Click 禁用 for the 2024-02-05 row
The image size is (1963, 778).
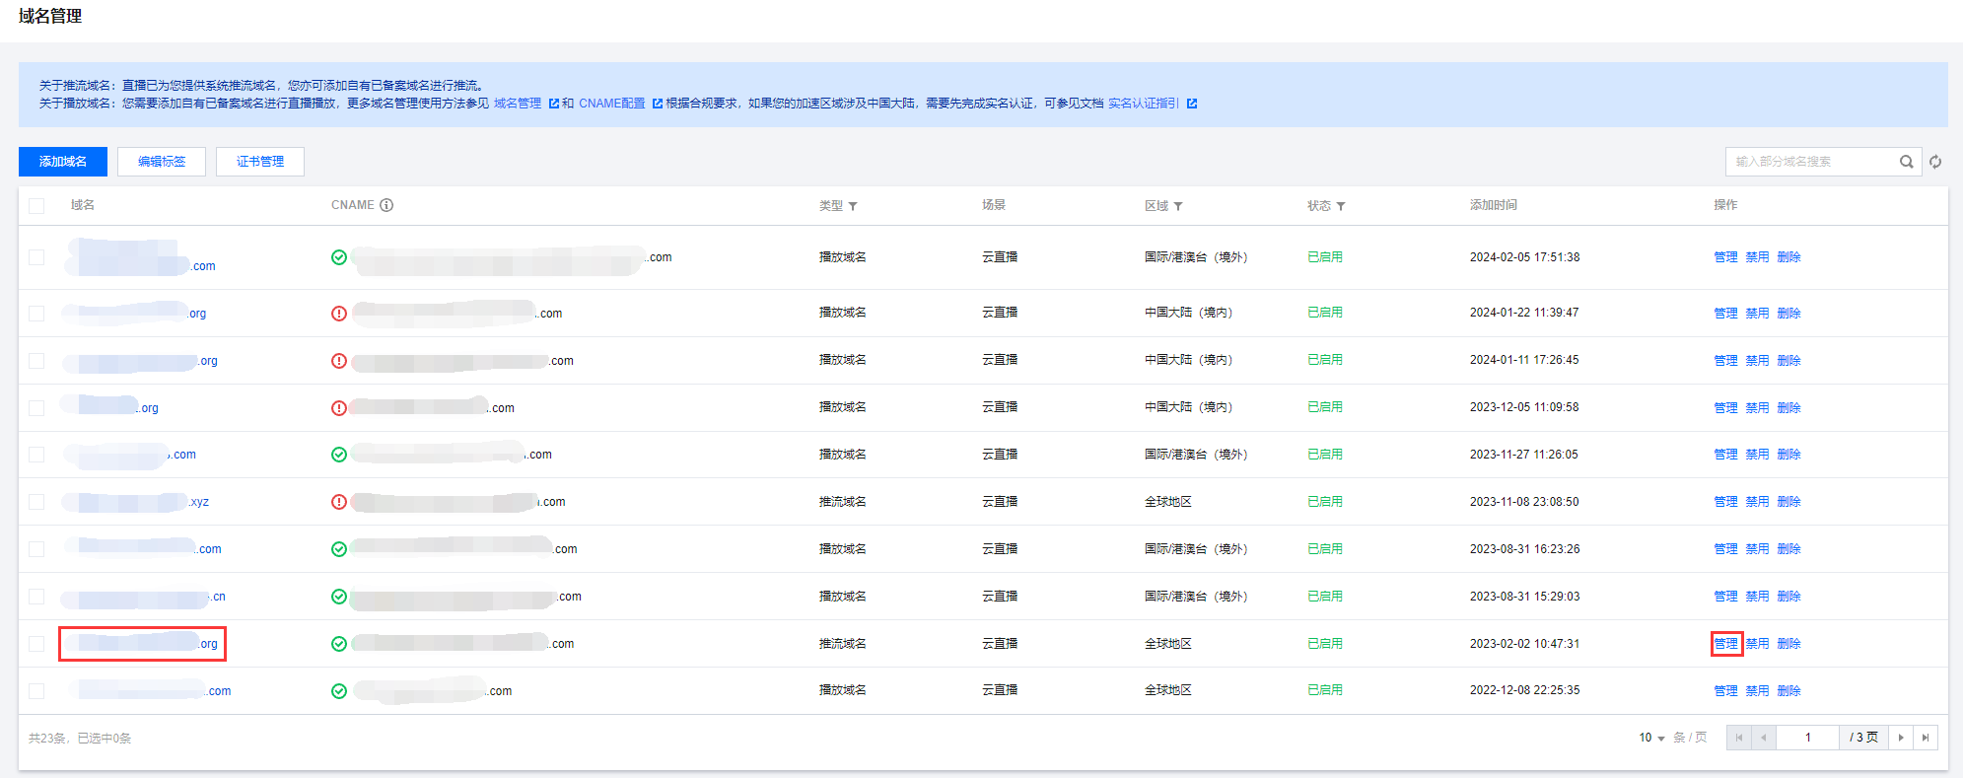coord(1757,257)
